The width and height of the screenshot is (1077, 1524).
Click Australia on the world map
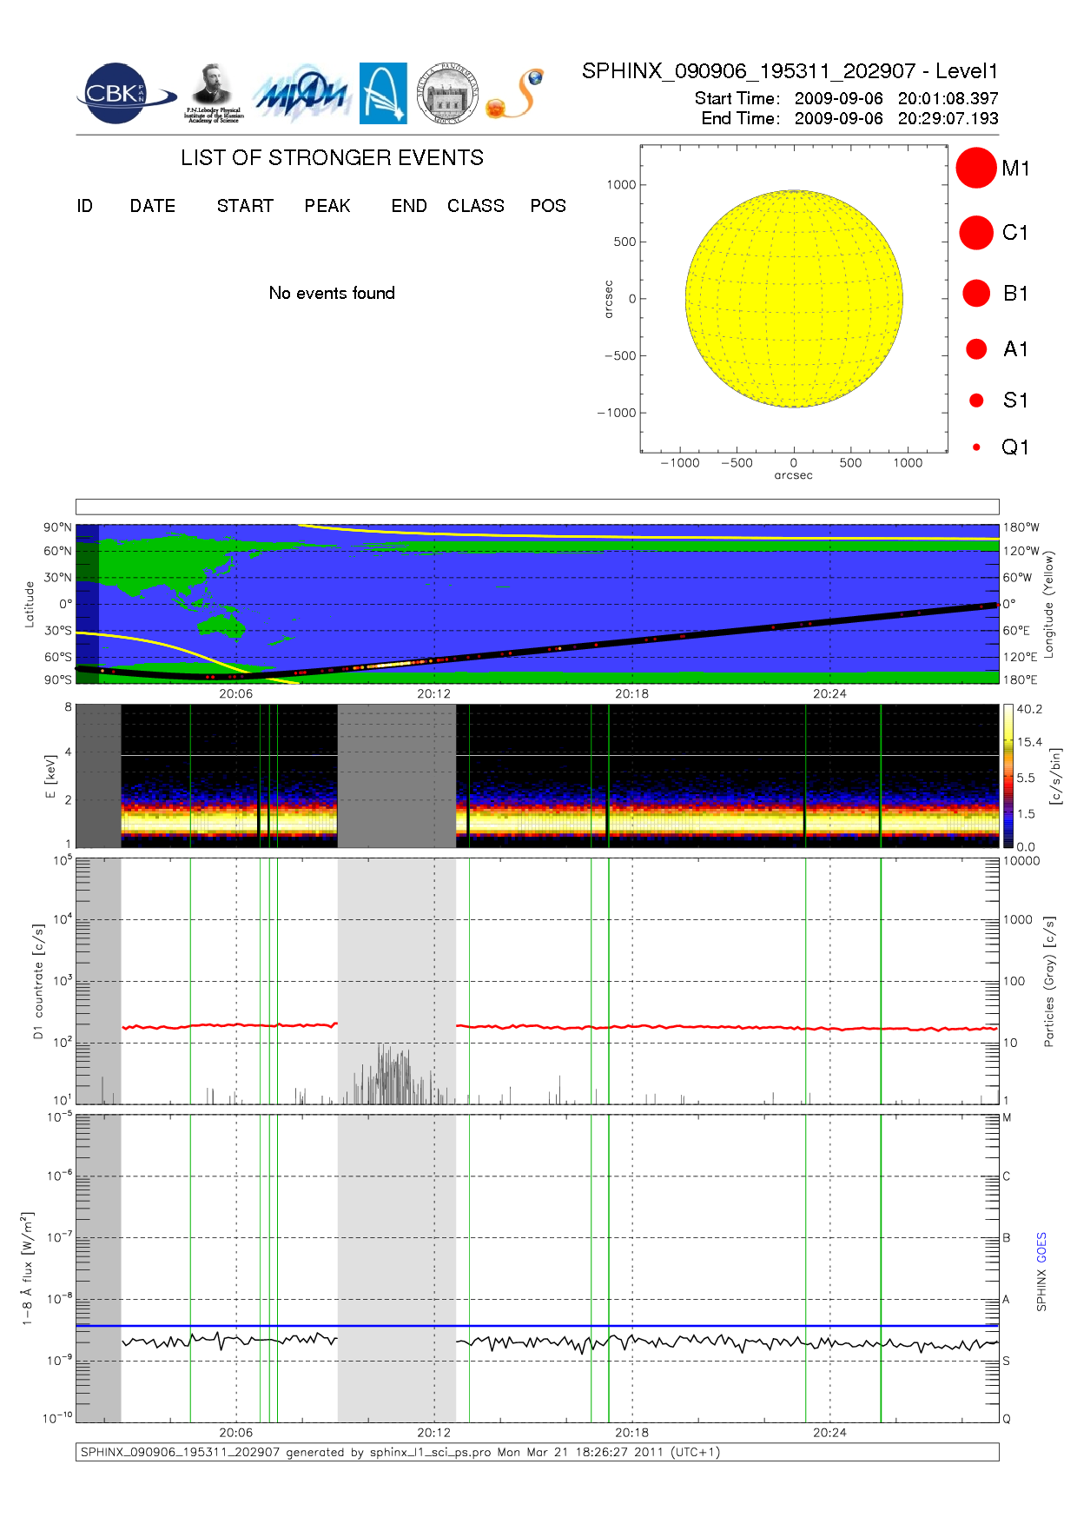(220, 625)
